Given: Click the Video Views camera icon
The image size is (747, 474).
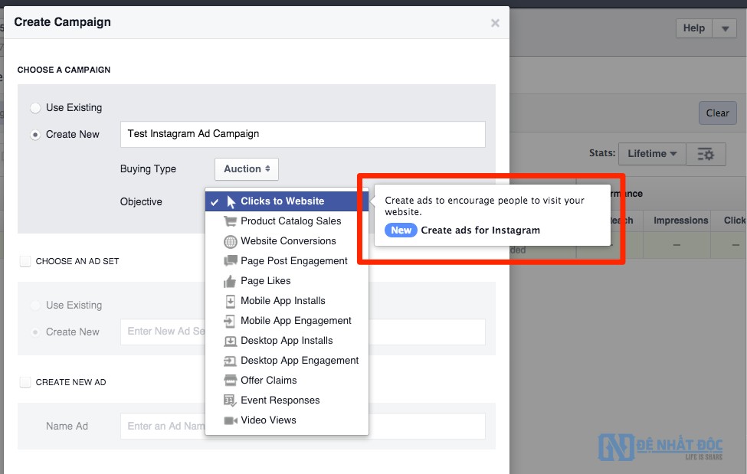Looking at the screenshot, I should click(x=230, y=420).
